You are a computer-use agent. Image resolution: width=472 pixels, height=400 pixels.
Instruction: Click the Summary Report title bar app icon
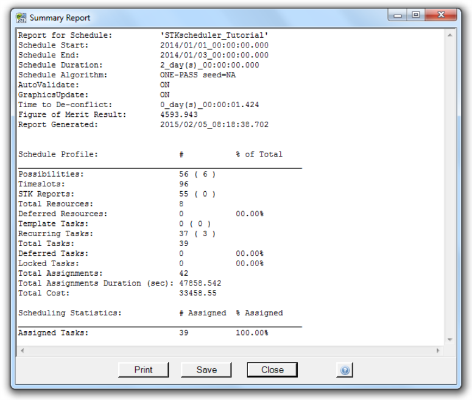[22, 18]
